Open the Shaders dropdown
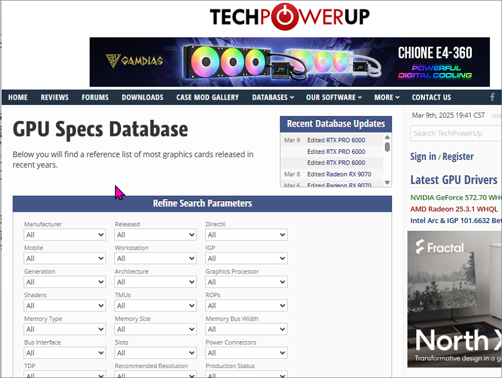This screenshot has width=502, height=378. click(65, 306)
